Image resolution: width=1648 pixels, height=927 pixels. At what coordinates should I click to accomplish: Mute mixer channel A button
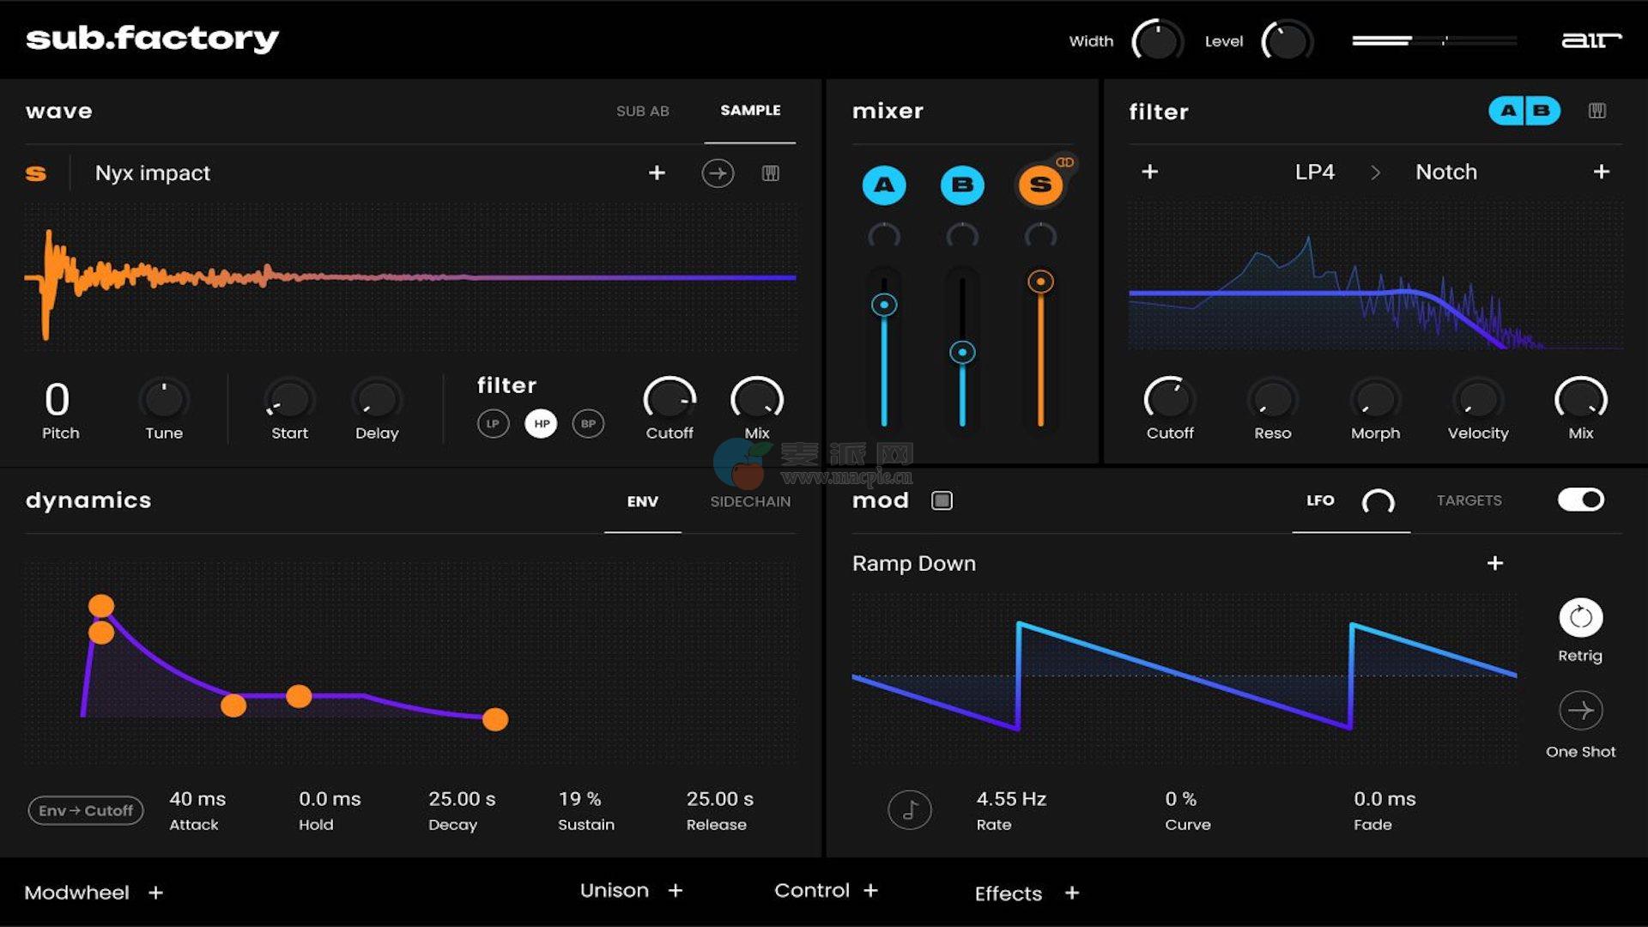click(x=883, y=185)
